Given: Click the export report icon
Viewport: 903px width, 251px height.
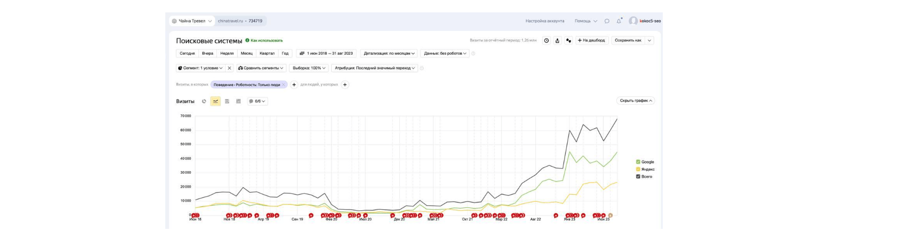Looking at the screenshot, I should [557, 41].
